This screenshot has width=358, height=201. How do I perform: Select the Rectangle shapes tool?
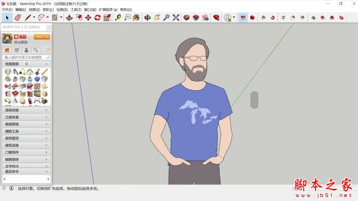(x=54, y=18)
